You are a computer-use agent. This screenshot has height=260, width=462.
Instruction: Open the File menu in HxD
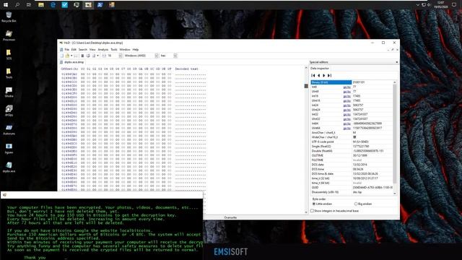point(67,50)
